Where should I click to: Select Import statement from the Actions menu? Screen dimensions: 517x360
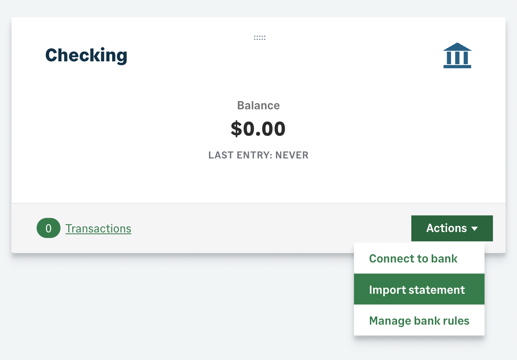coord(417,289)
